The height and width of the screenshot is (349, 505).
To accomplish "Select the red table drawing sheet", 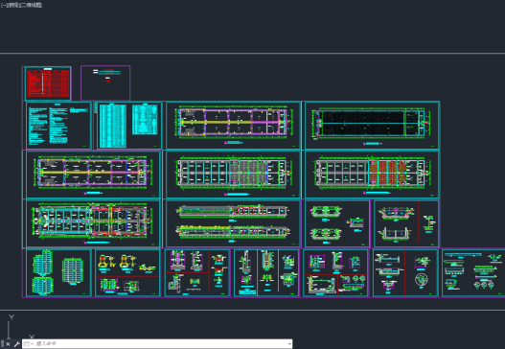I will coord(48,83).
